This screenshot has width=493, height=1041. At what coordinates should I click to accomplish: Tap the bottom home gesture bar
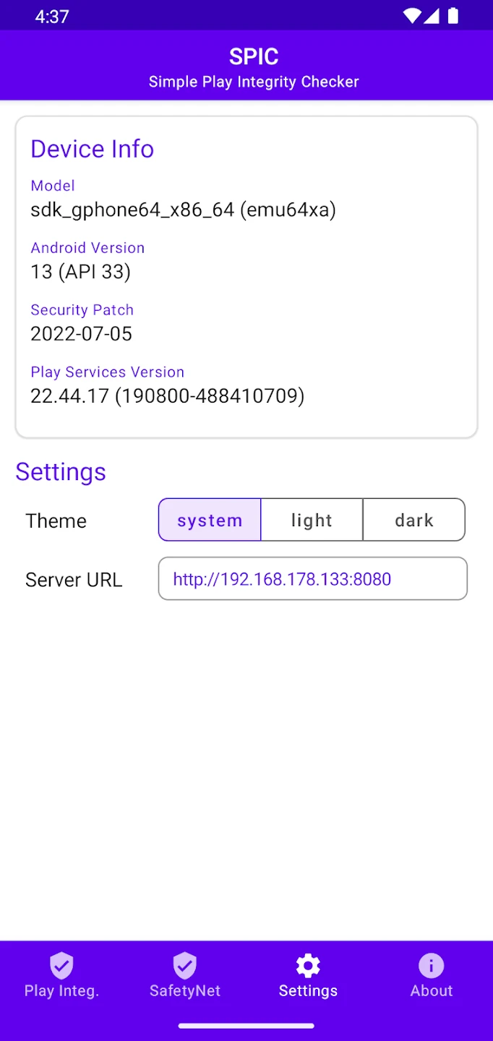click(246, 1025)
